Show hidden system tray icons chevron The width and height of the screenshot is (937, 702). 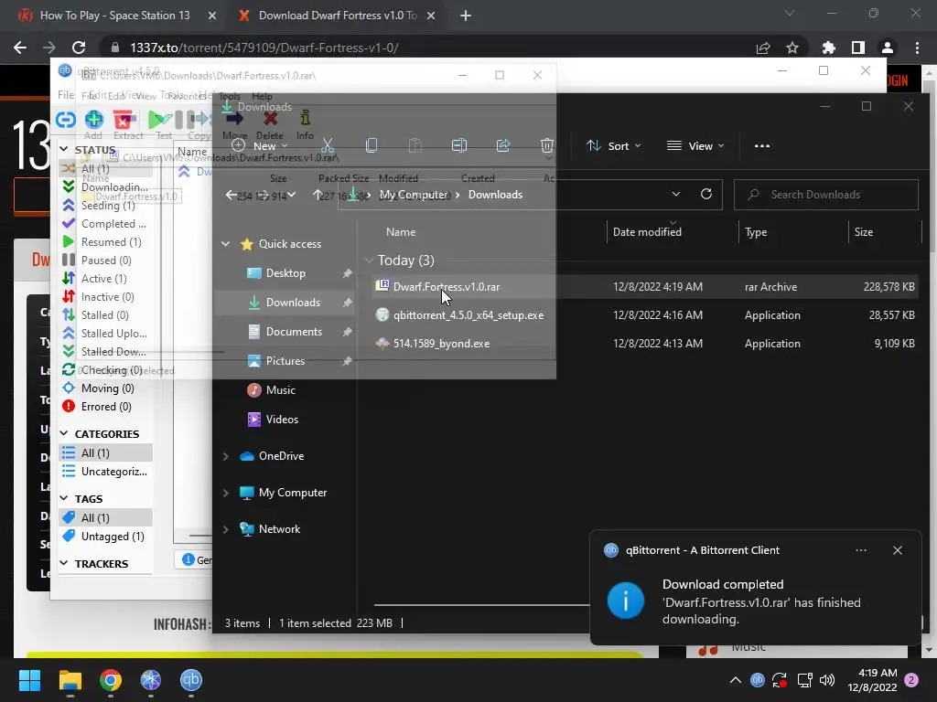(x=736, y=680)
